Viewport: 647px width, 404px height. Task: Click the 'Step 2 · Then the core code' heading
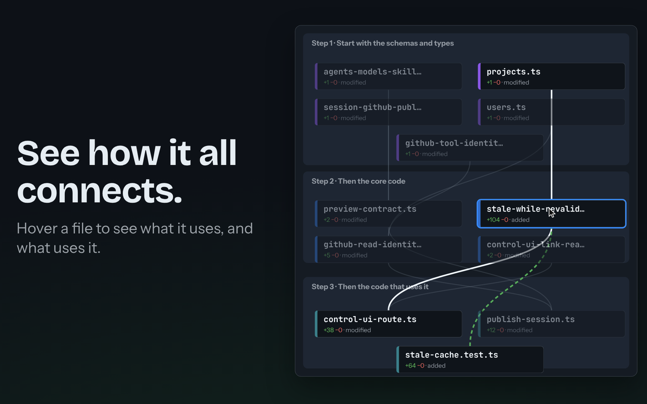(x=358, y=181)
